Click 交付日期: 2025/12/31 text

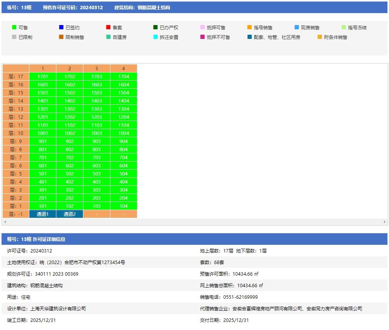click(224, 320)
